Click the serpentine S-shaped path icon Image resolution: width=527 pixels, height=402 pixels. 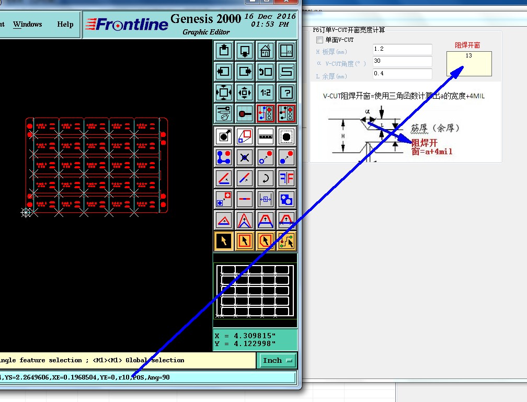[287, 72]
